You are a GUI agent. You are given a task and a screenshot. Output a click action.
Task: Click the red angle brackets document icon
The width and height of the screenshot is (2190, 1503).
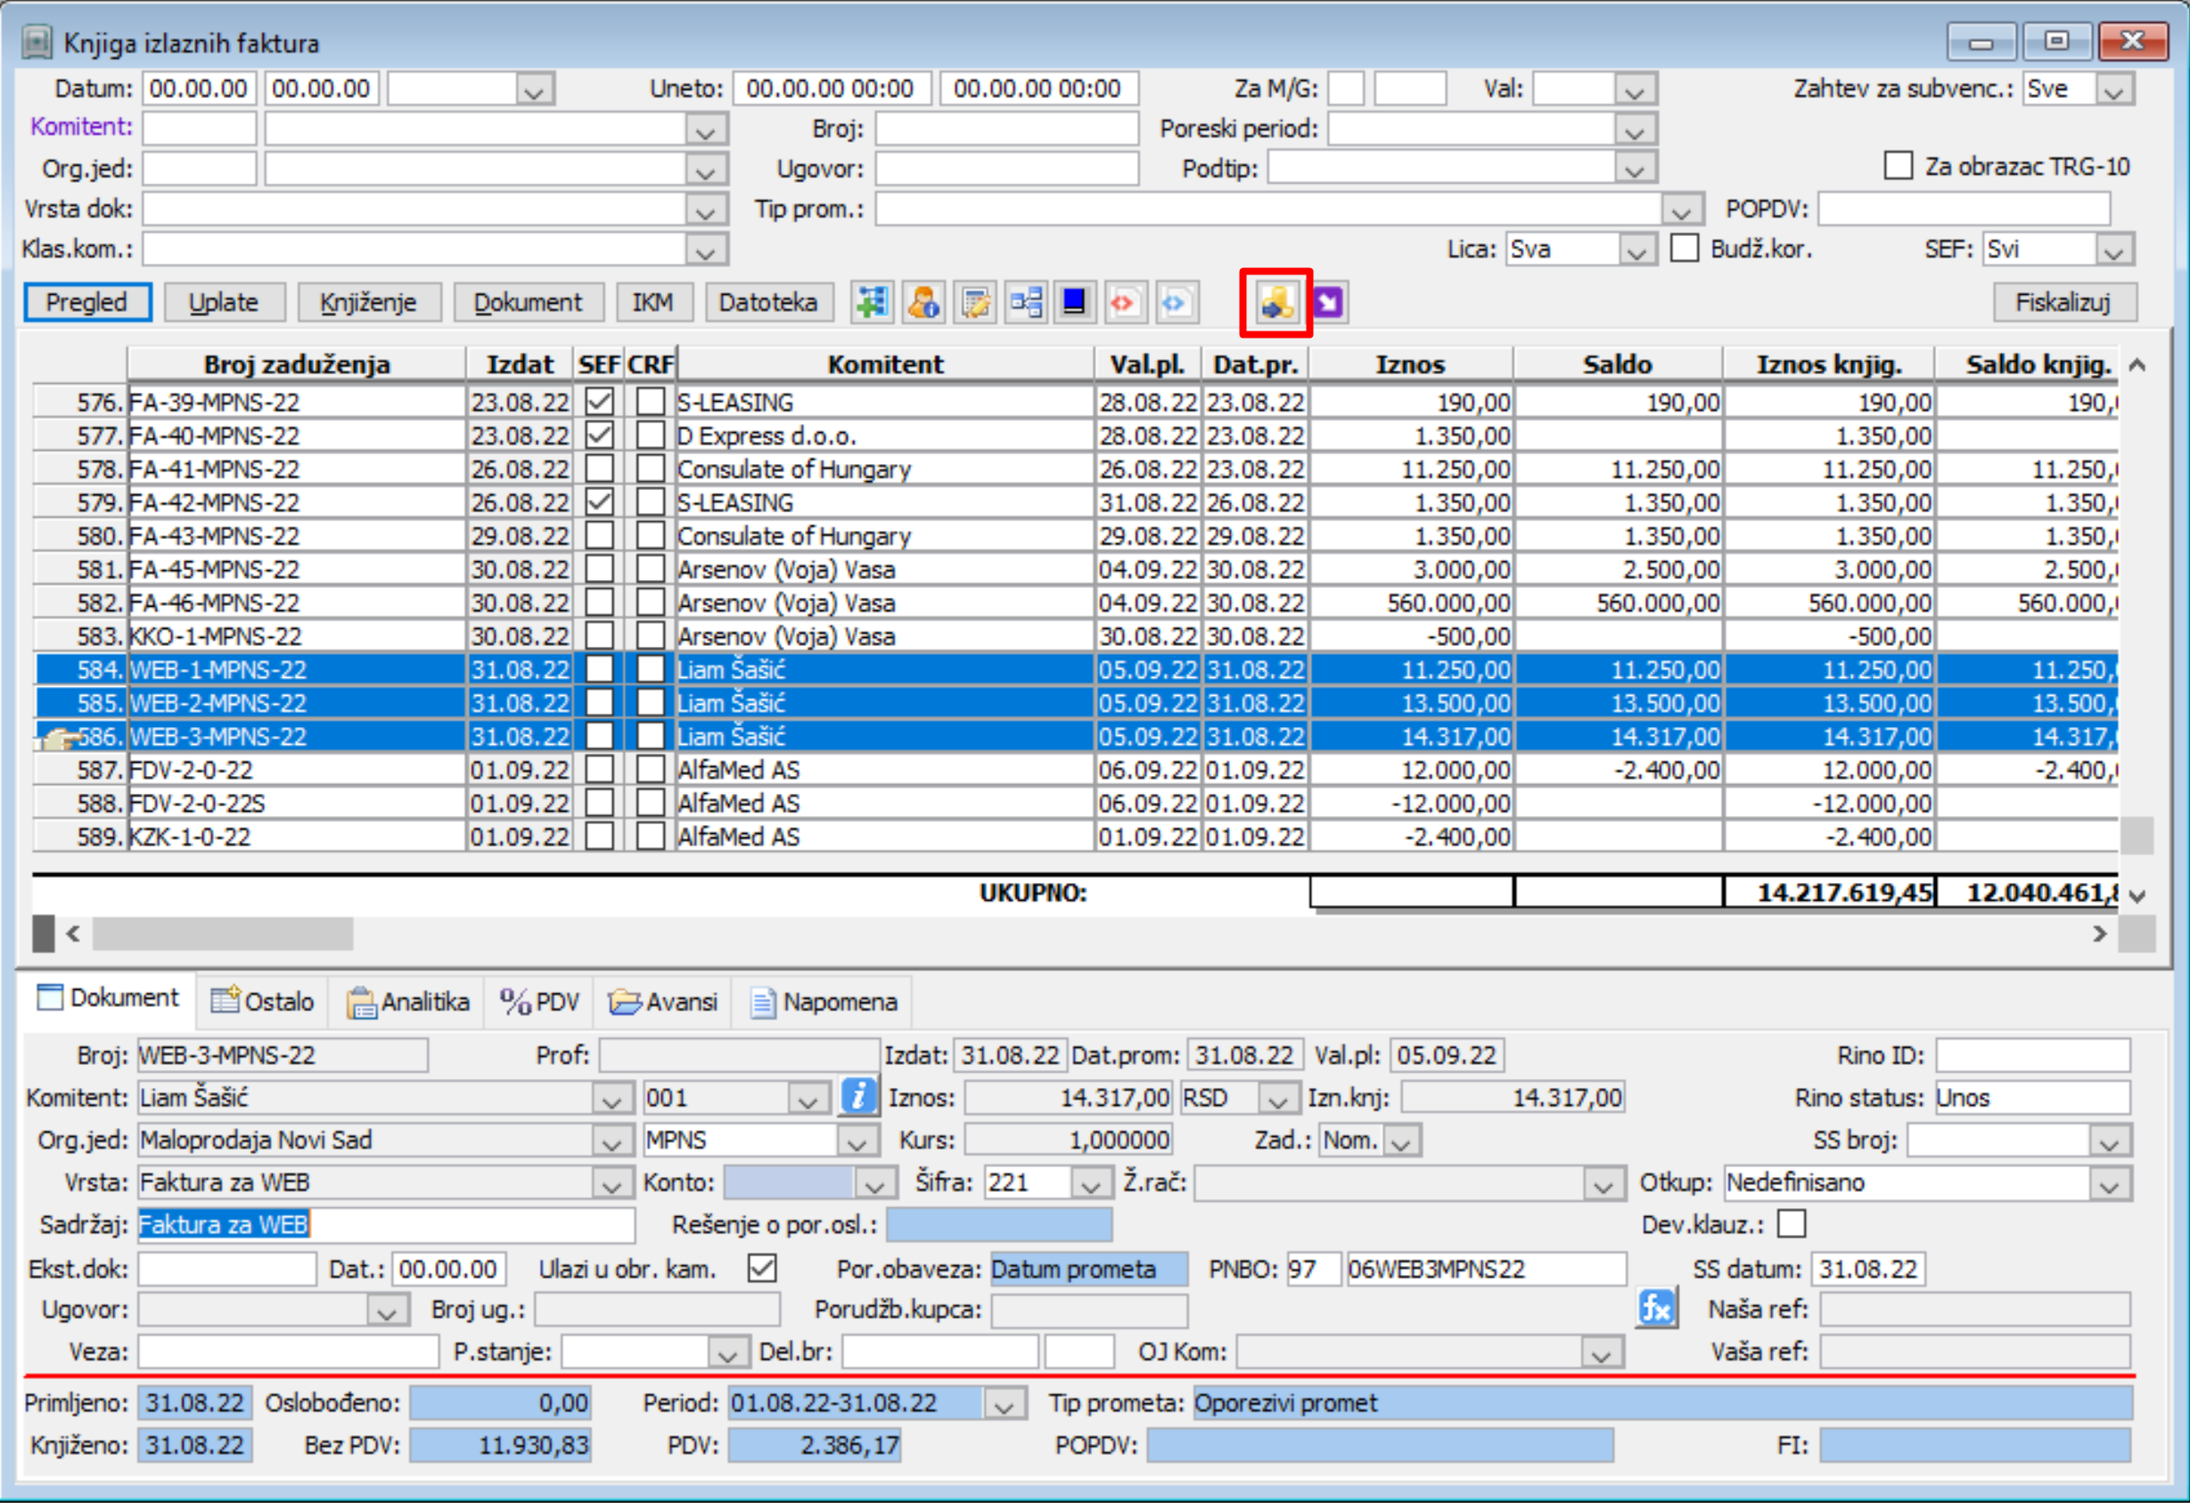click(1123, 302)
